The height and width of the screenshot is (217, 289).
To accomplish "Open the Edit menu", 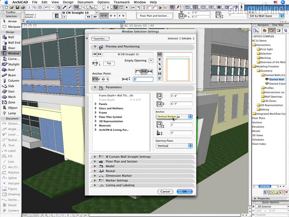I will click(x=44, y=2).
